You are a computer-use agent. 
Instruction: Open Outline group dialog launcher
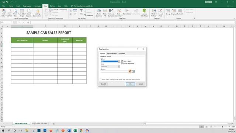[194, 18]
